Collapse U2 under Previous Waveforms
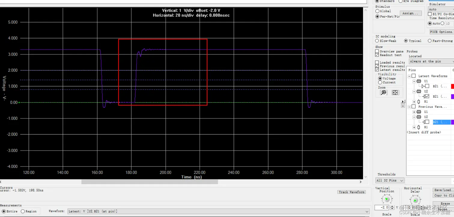454x217 pixels. tap(414, 117)
